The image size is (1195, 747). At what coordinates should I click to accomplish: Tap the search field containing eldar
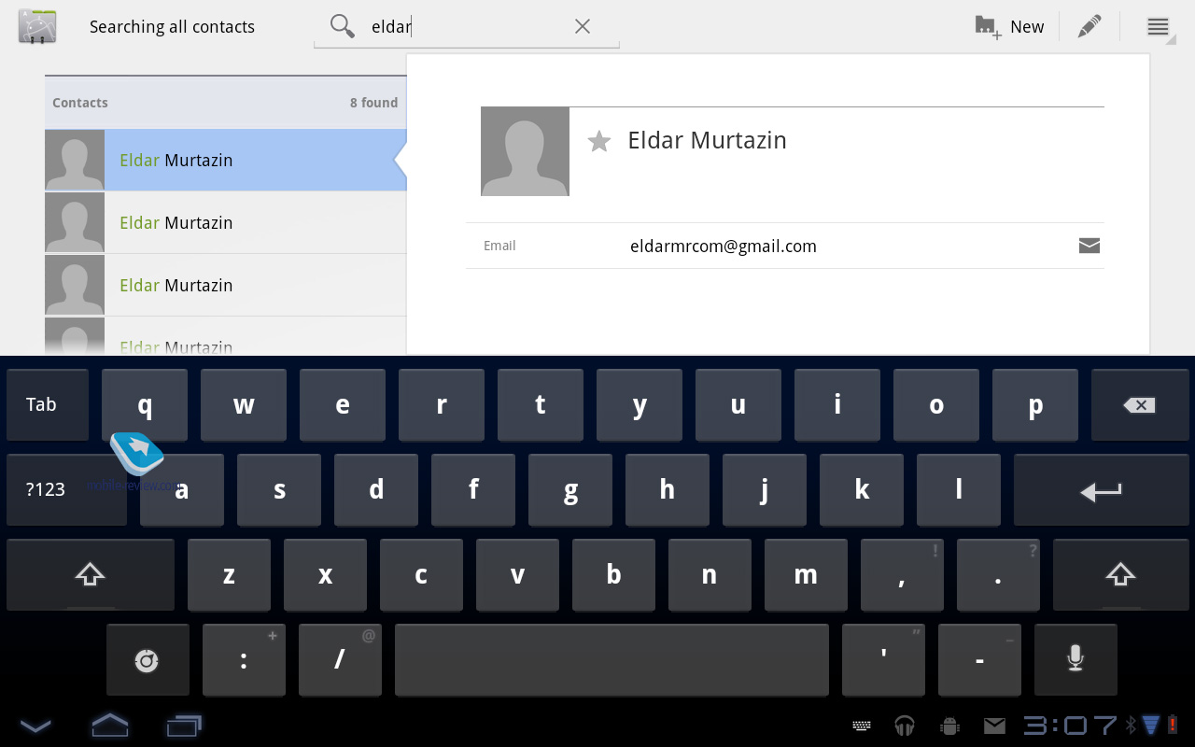pos(467,27)
